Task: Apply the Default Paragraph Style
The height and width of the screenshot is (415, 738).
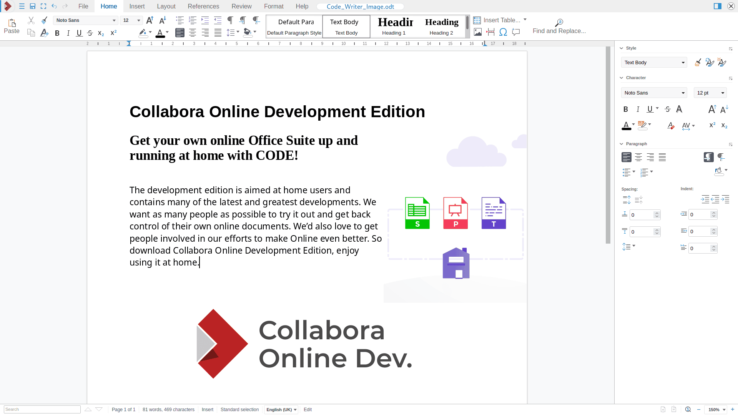Action: (x=294, y=27)
